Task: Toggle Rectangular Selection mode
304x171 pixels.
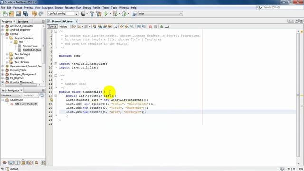Action: coord(115,27)
